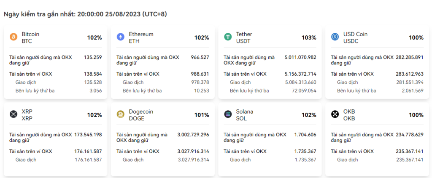Select the Ethereum ETH card title
432x178 pixels.
point(141,37)
